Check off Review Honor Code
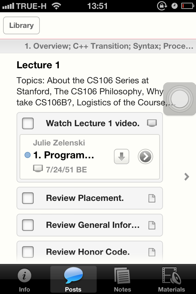 (28, 252)
